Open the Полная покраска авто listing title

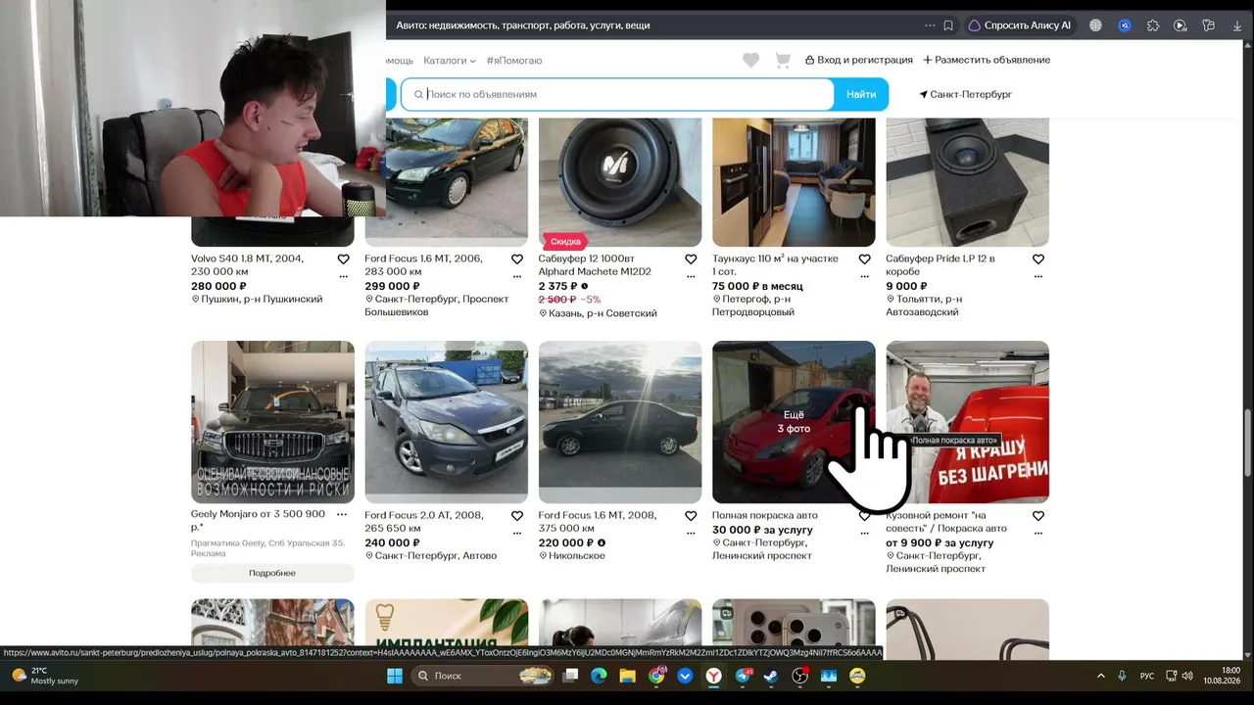[765, 515]
